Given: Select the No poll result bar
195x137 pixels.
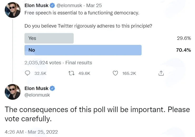Looking at the screenshot, I should (83, 50).
